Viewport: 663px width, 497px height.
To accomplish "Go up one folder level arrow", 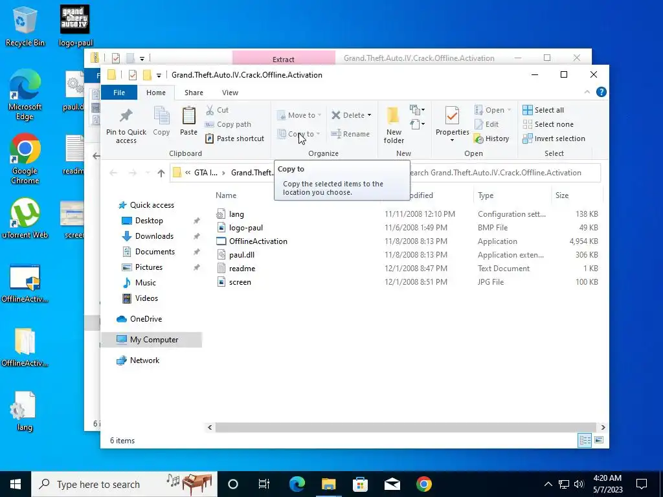I will click(161, 173).
